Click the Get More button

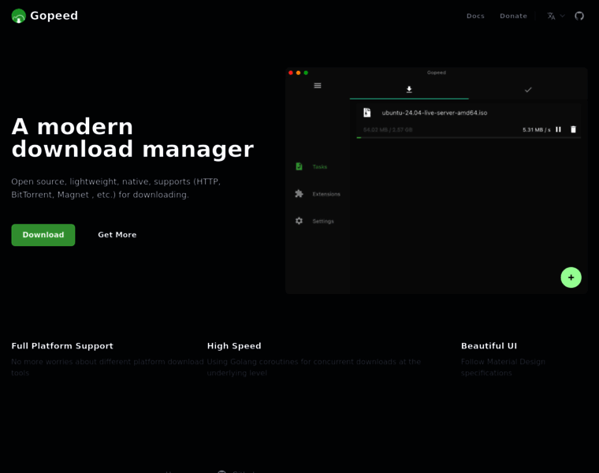tap(117, 235)
